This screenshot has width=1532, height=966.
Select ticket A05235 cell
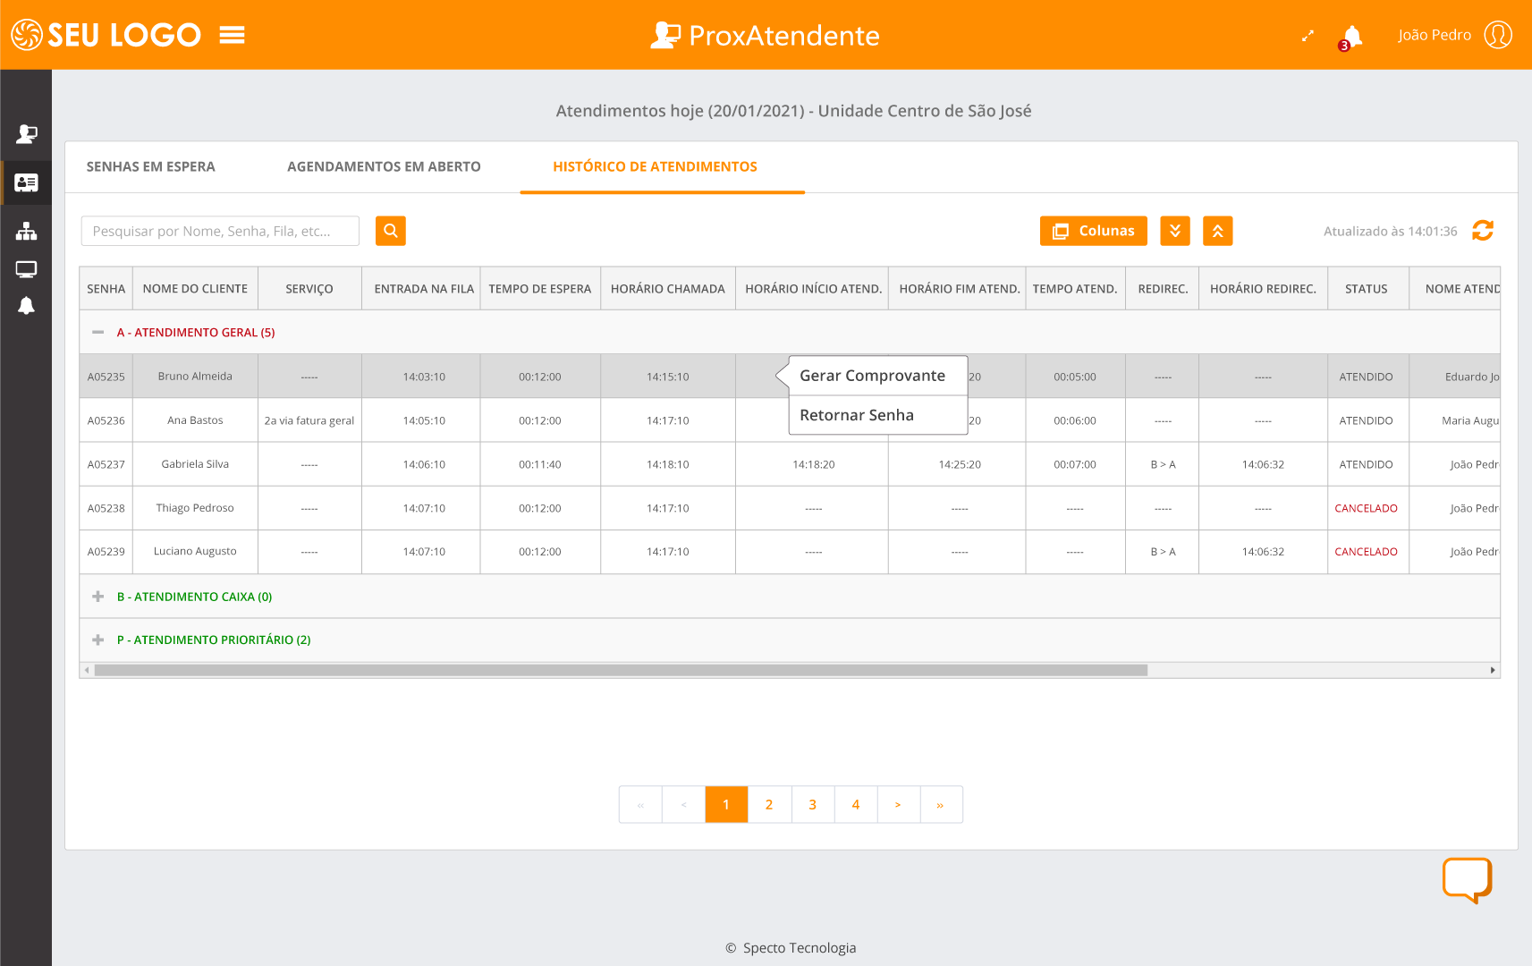coord(106,377)
